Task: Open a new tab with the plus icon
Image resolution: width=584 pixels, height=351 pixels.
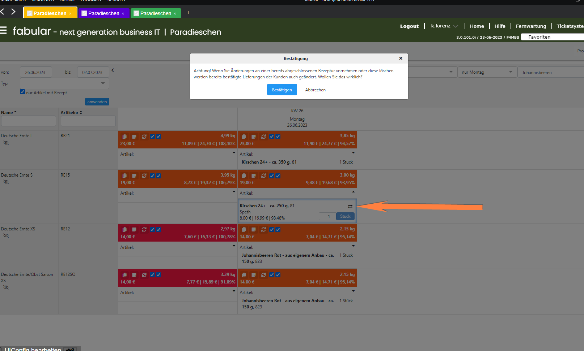Action: [188, 12]
